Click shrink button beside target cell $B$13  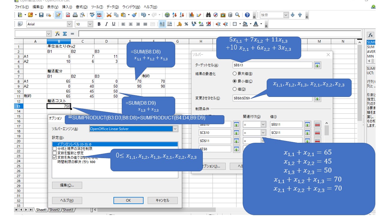coord(317,65)
